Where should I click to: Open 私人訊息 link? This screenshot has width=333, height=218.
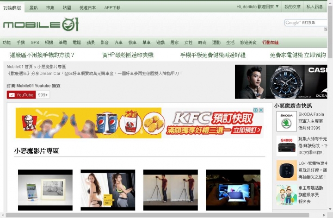point(314,7)
